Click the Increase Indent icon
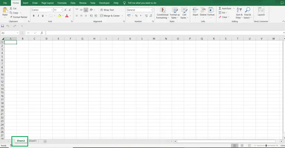Image resolution: width=285 pixels, height=148 pixels. [x=96, y=16]
